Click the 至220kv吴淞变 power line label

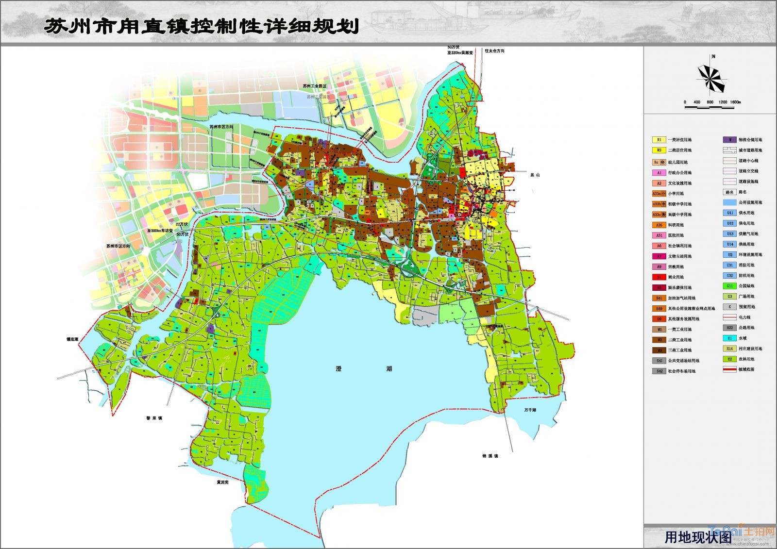tap(459, 52)
